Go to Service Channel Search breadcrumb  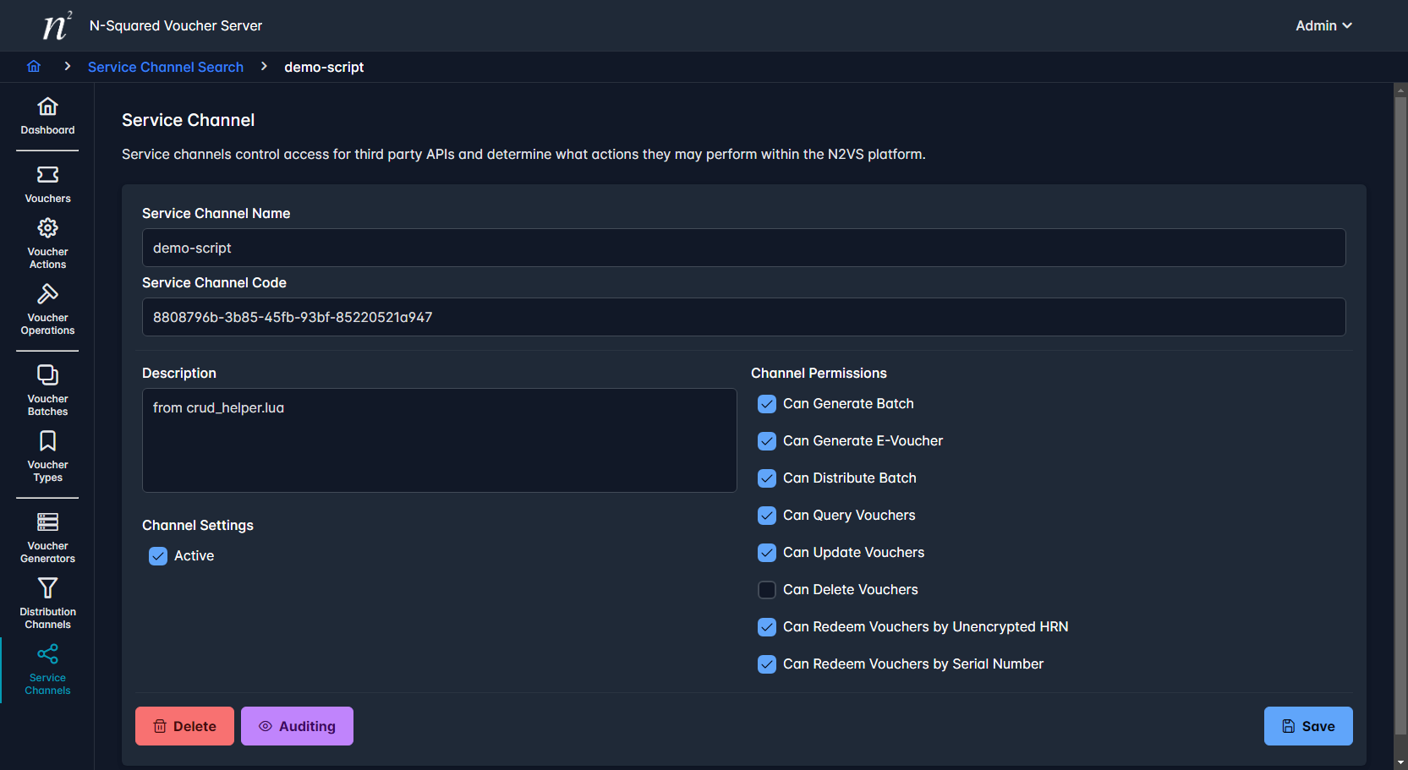[166, 67]
